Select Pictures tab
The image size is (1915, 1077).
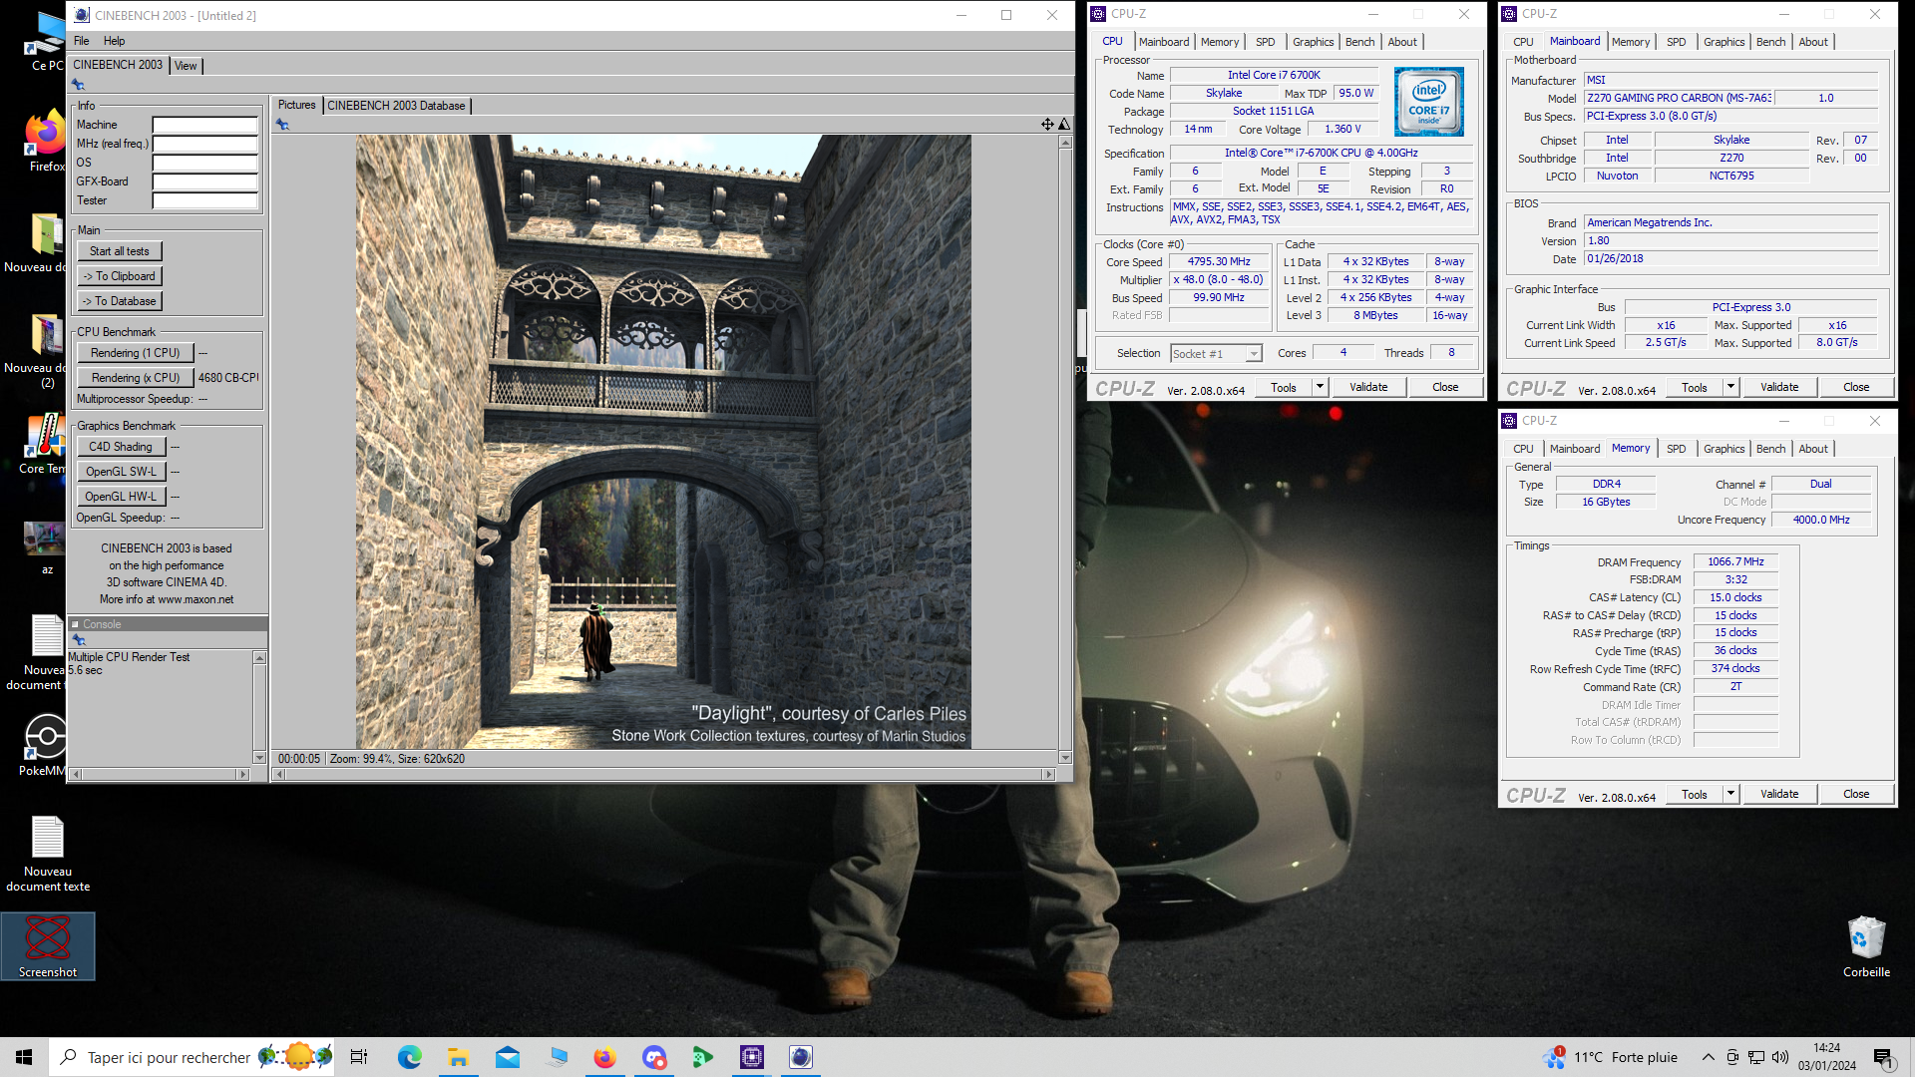click(x=296, y=105)
